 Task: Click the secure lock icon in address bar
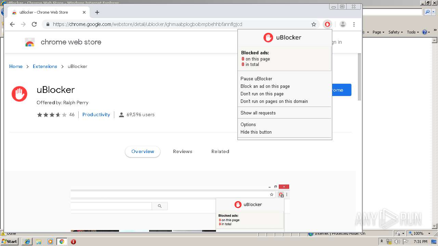tap(48, 24)
